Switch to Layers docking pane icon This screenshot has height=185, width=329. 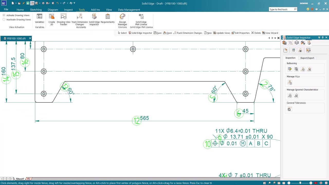pos(297,43)
